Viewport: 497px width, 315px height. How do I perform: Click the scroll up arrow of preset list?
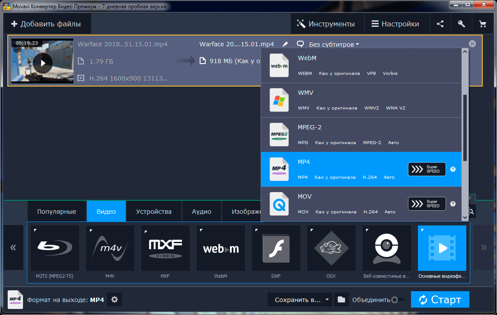click(465, 51)
